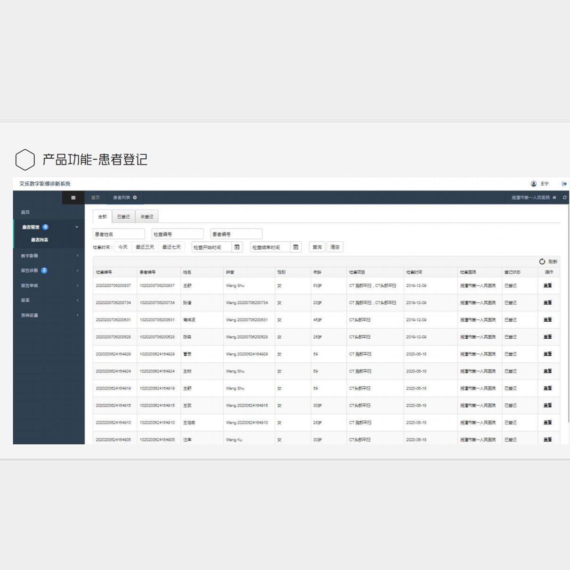Select the 最近七天 time filter

click(171, 247)
